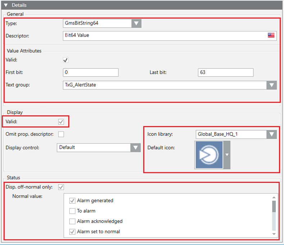
Task: Open the Display control dropdown
Action: [x=136, y=147]
